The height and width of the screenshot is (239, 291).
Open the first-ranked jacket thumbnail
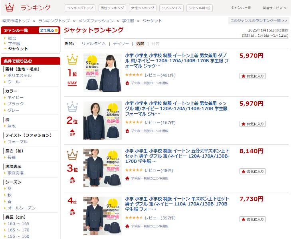(x=103, y=73)
